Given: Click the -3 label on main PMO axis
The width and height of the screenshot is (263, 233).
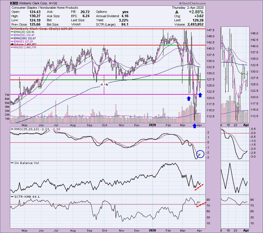Looking at the screenshot, I should (x=208, y=158).
